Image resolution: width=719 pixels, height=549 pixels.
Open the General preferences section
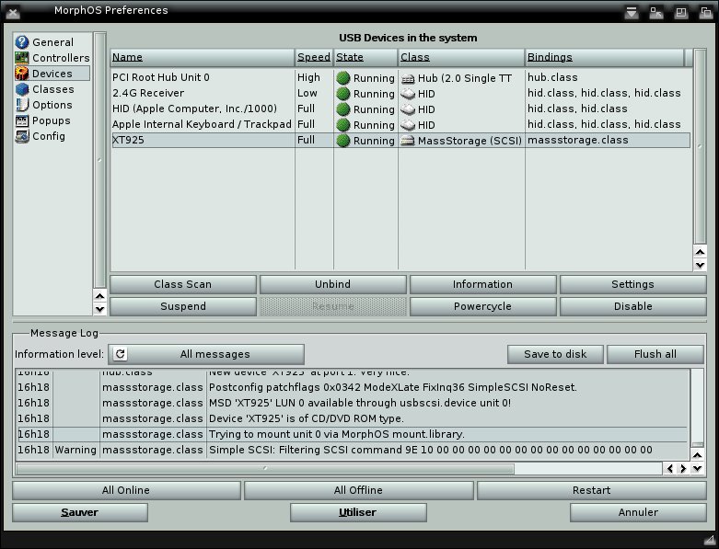52,42
